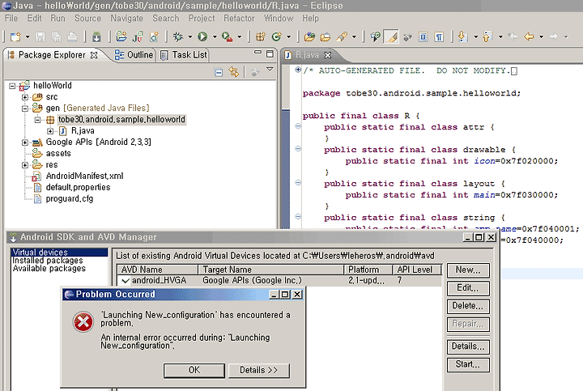Open the Window menu

coord(279,18)
